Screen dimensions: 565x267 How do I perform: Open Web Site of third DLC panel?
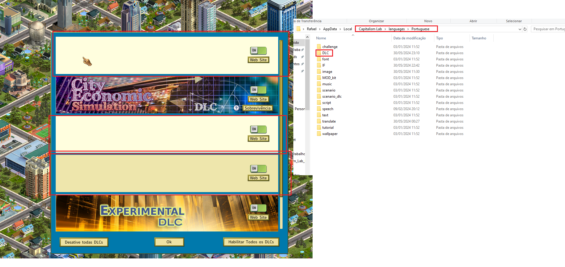(258, 139)
